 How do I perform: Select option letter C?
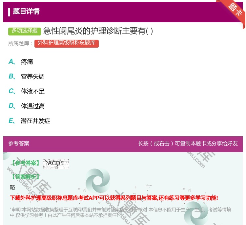[x=11, y=91]
